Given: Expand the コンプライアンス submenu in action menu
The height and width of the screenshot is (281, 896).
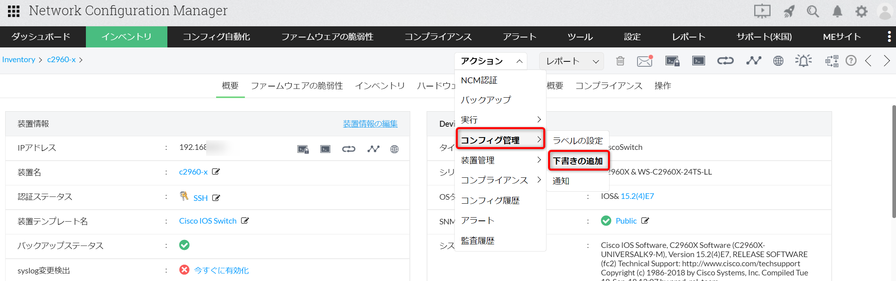Looking at the screenshot, I should pyautogui.click(x=501, y=180).
